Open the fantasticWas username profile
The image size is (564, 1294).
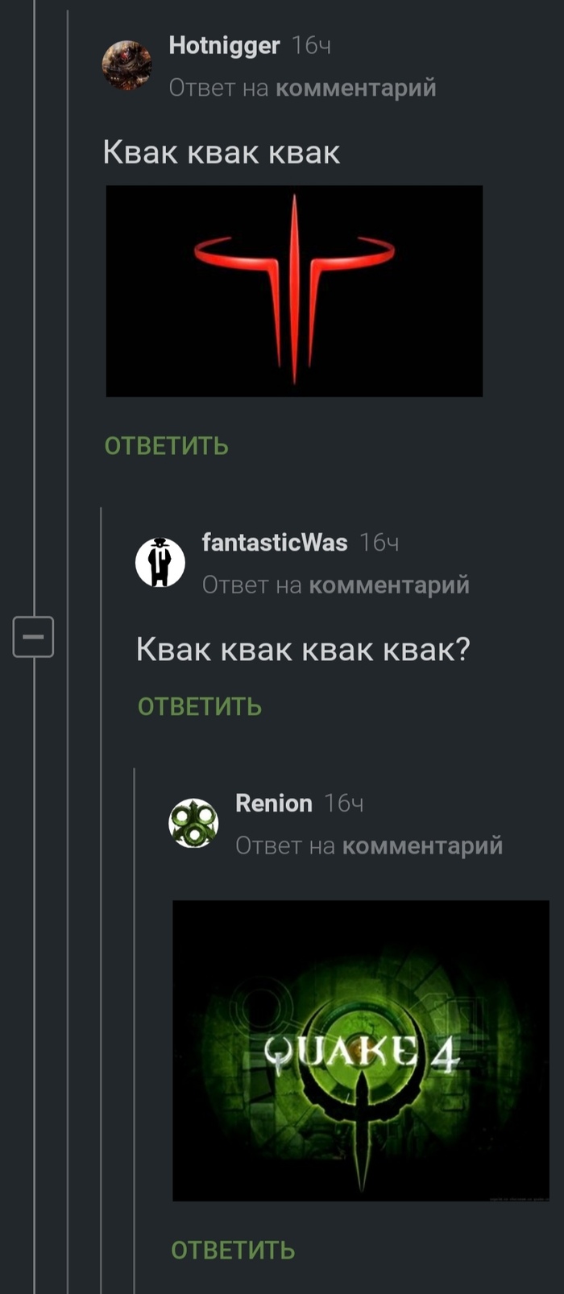[x=275, y=543]
